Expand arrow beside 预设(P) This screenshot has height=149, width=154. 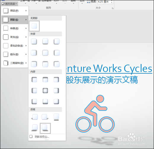26,11
